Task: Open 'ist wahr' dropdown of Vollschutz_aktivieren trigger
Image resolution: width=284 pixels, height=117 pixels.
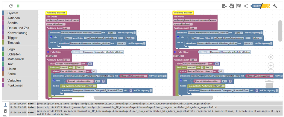Action: pos(179,56)
